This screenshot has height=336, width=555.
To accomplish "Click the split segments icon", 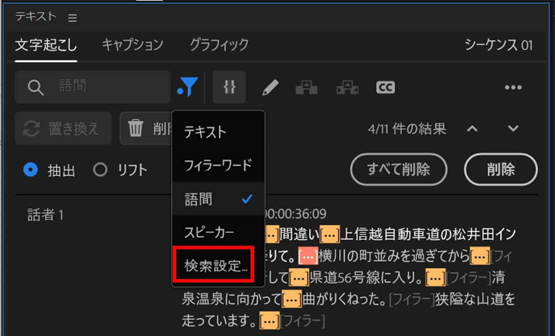I will point(347,87).
